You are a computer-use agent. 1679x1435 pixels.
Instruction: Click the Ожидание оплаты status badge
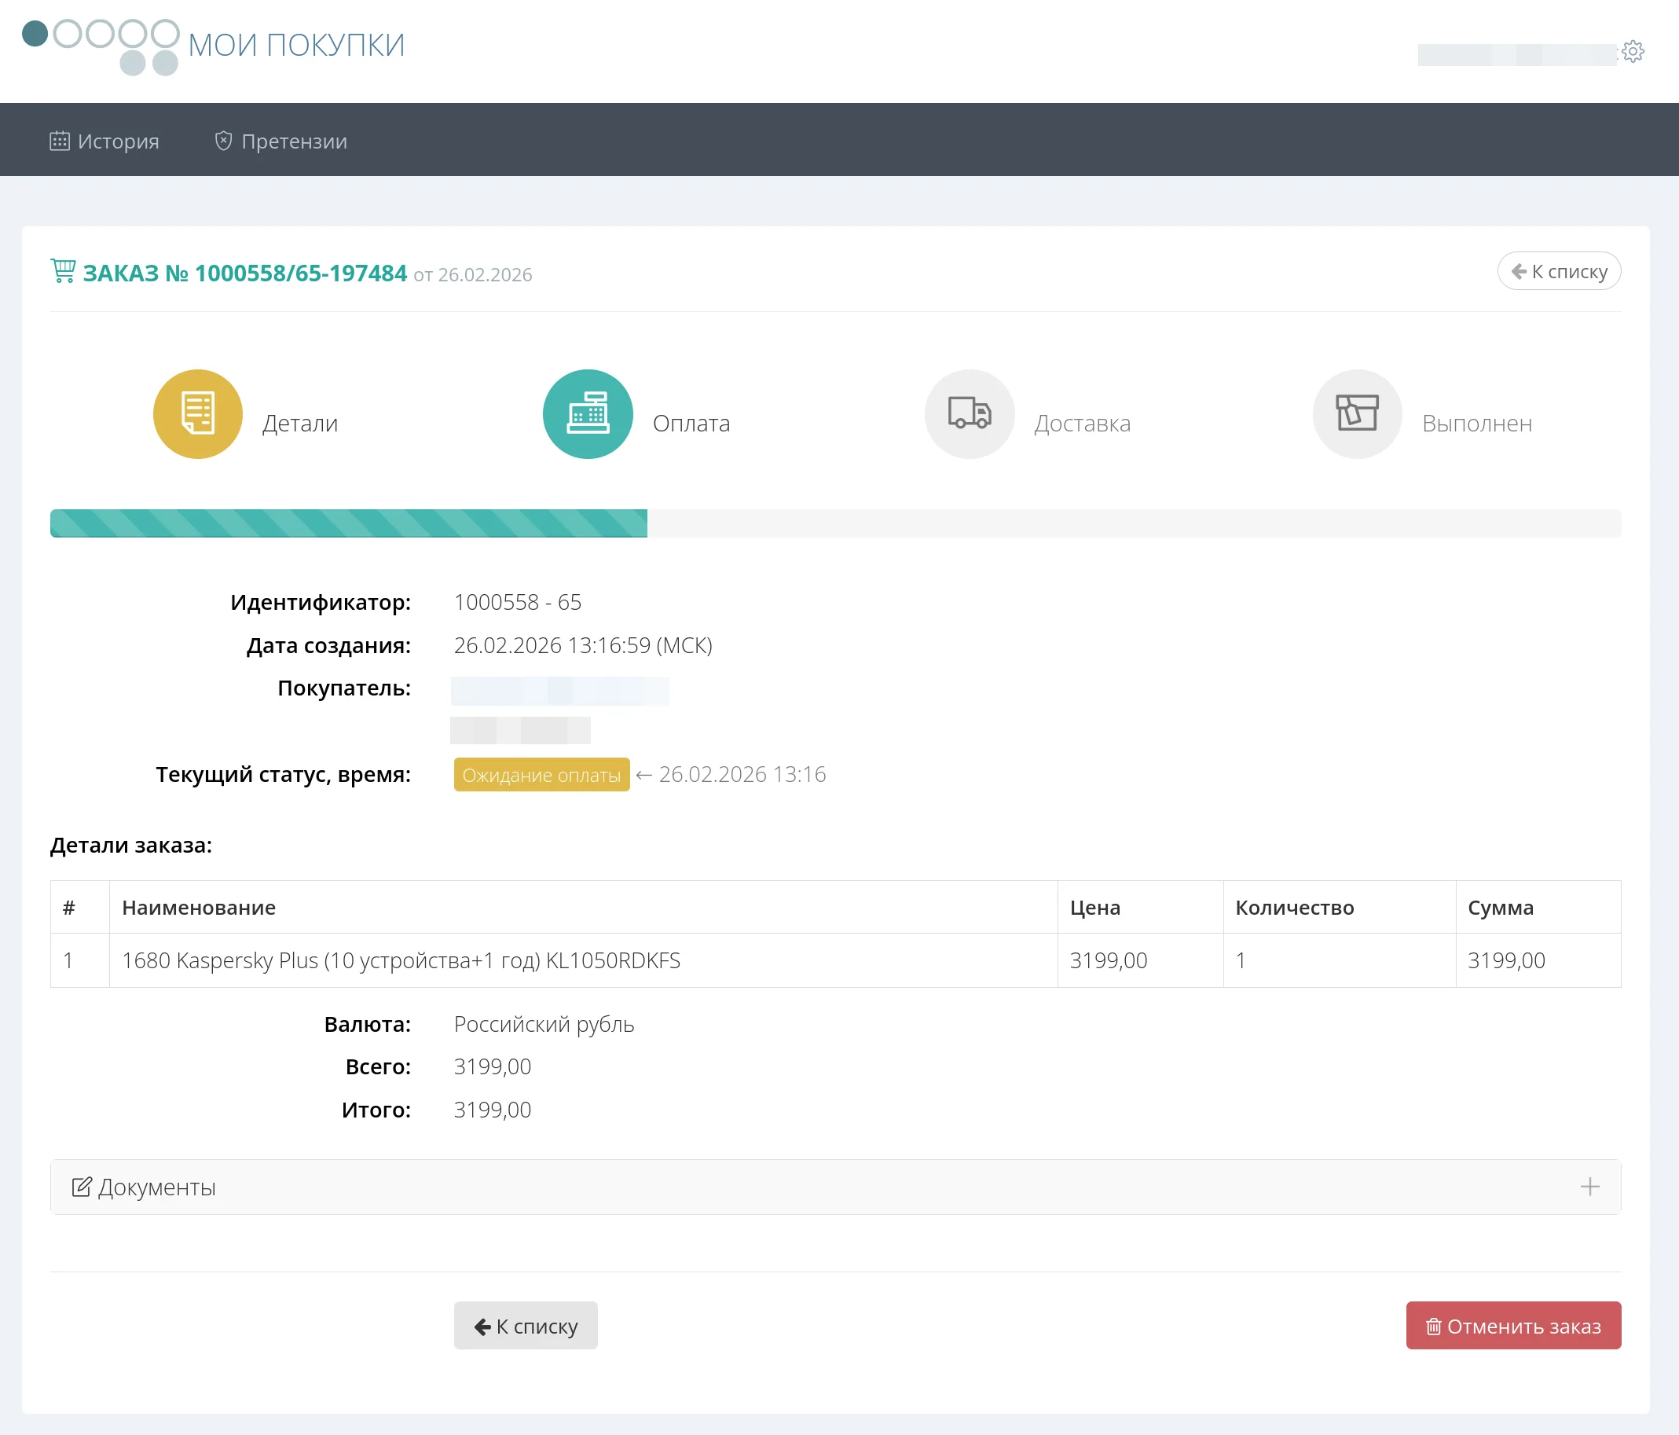541,775
